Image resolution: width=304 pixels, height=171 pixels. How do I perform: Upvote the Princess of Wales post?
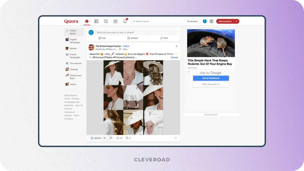click(98, 138)
